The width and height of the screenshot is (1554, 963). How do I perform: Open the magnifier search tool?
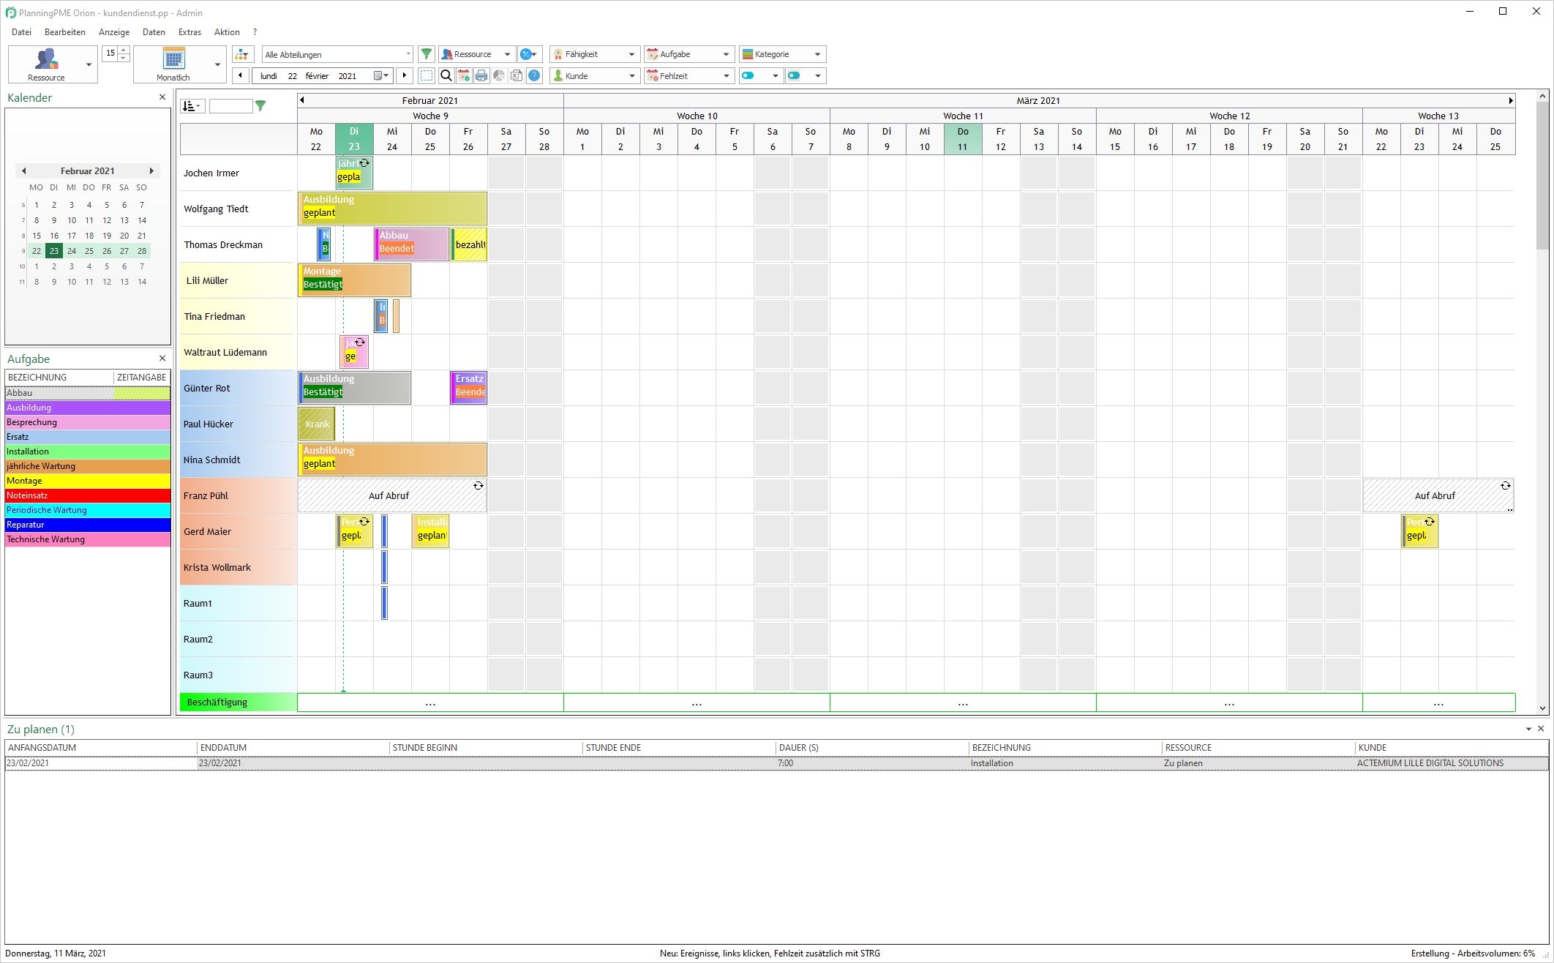[x=446, y=75]
